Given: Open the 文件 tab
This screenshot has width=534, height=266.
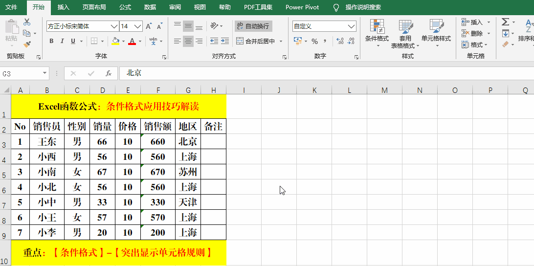Looking at the screenshot, I should click(11, 7).
